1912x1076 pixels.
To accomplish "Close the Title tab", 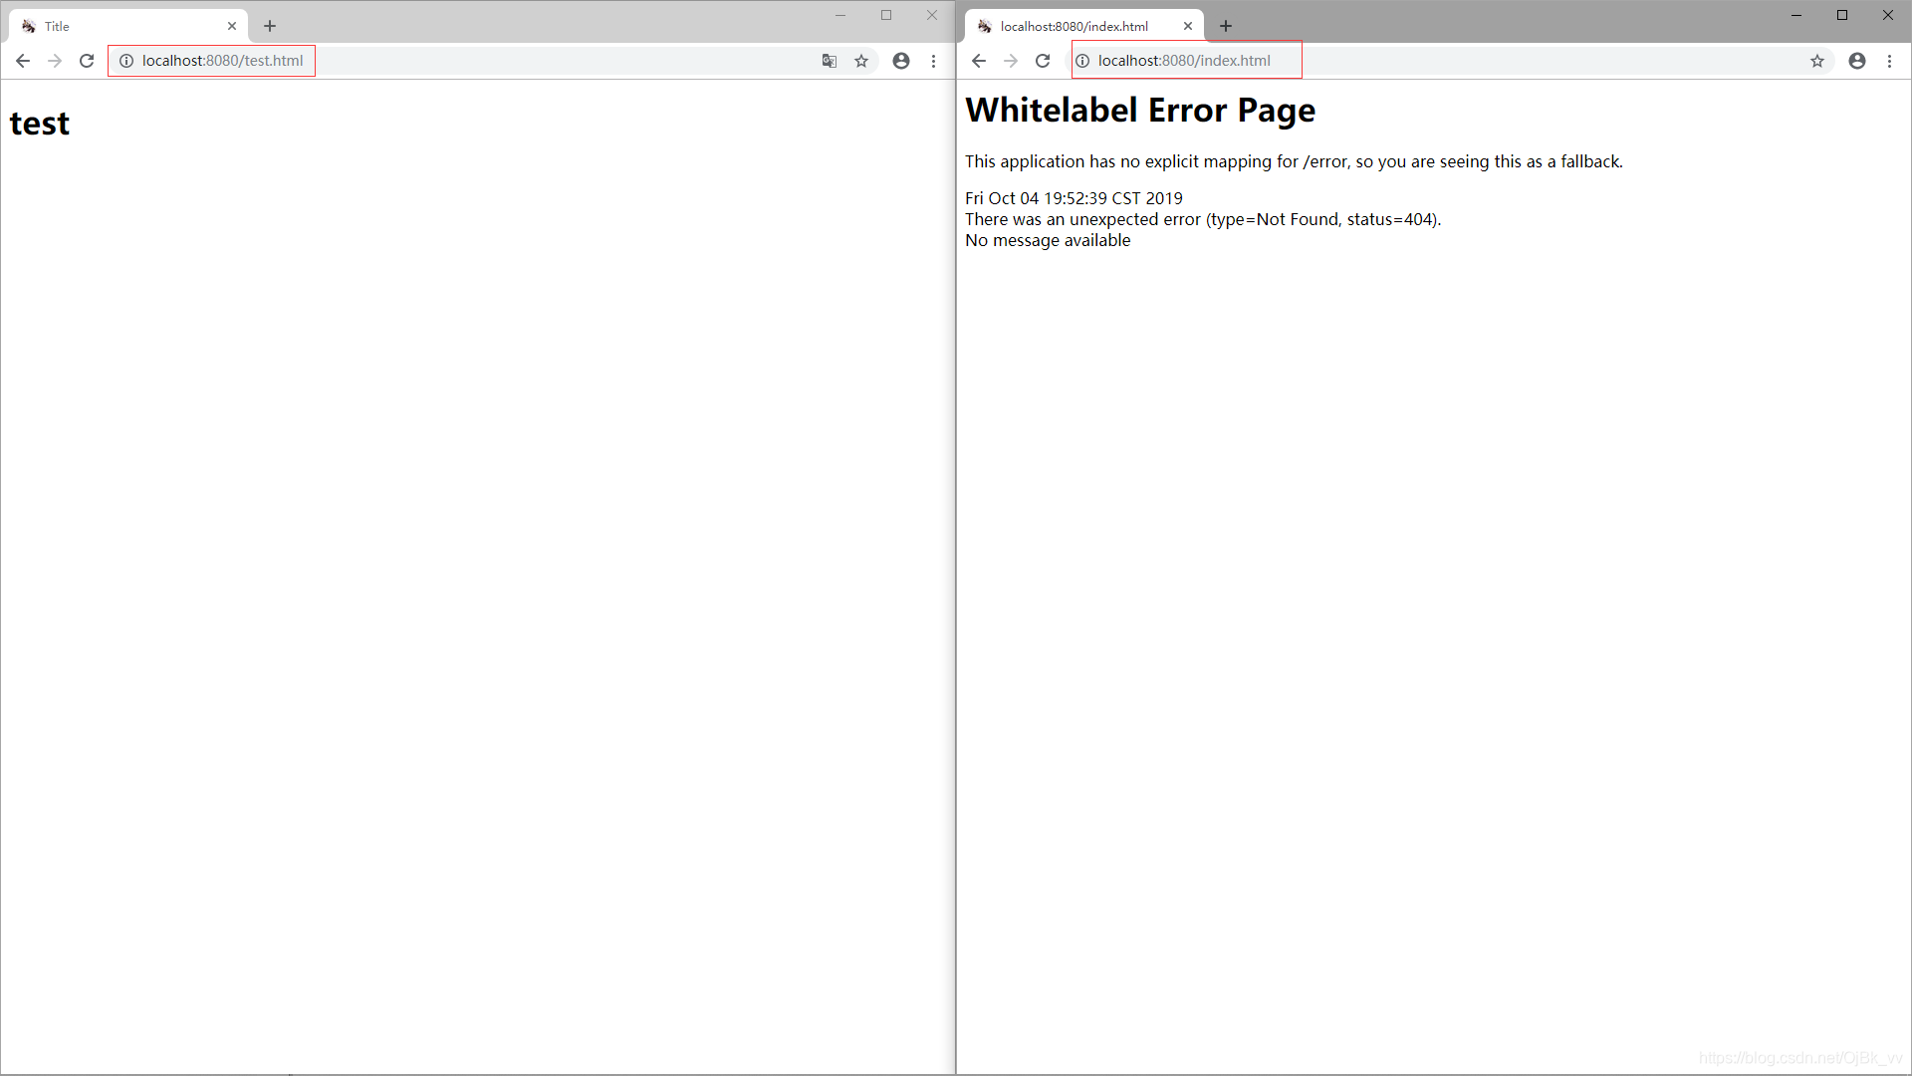I will (232, 26).
